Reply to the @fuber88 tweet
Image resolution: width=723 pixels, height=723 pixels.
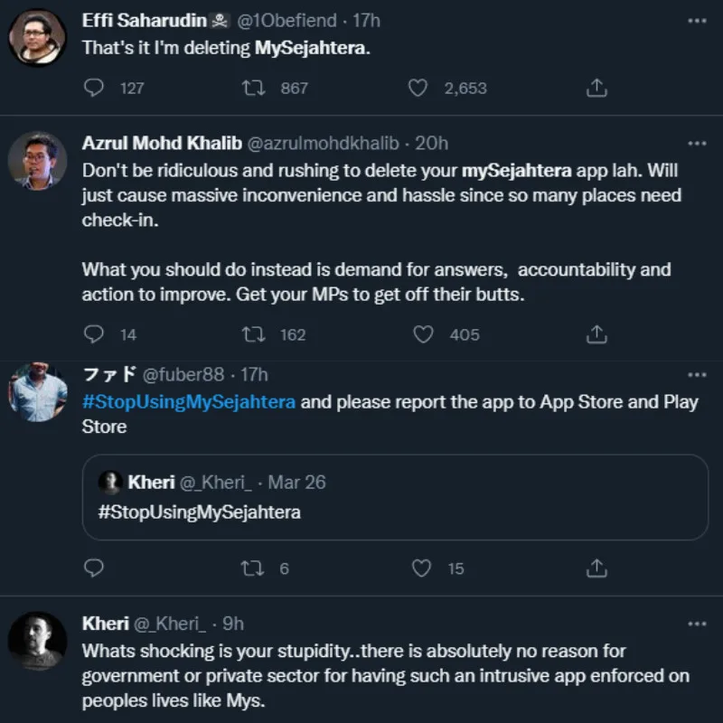(x=95, y=568)
